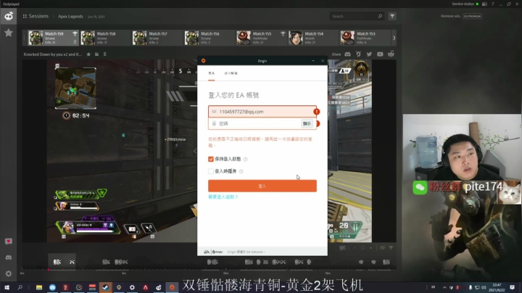Open Windows taskbar search

20,287
